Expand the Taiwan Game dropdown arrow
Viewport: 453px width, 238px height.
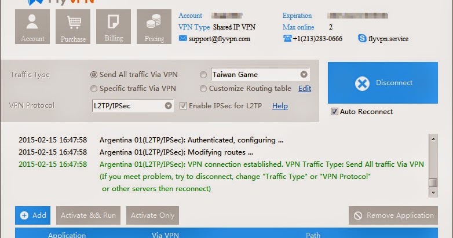tap(304, 75)
